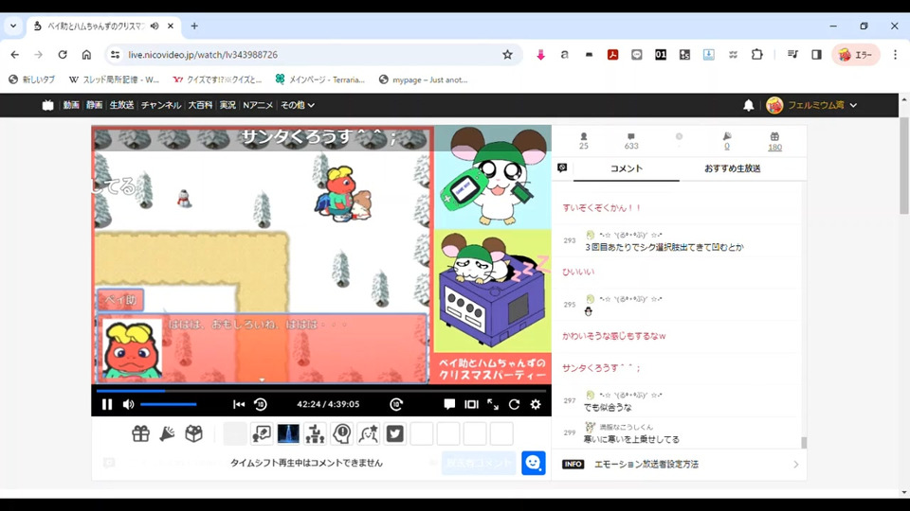Viewport: 910px width, 511px height.
Task: Toggle comment display on the video
Action: tap(449, 404)
